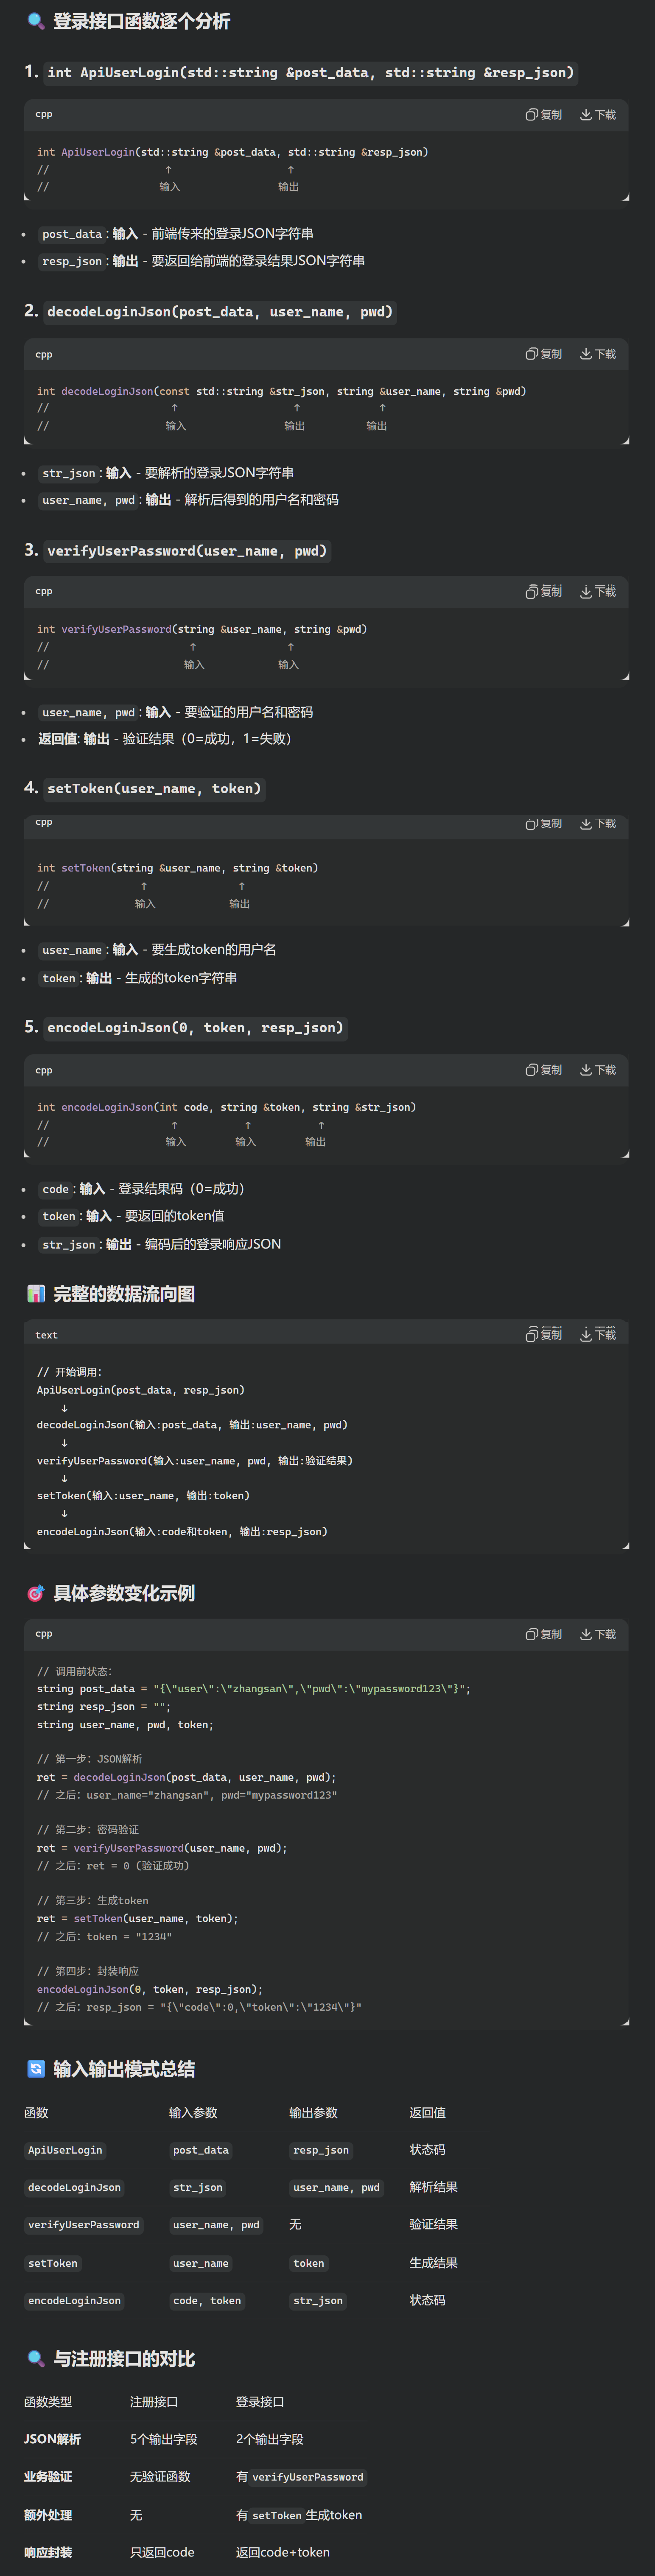Copy the decodeLoginJson signature code block
The height and width of the screenshot is (2576, 655).
pos(544,354)
